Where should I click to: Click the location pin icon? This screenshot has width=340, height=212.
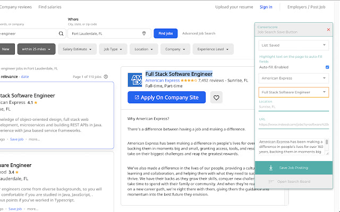[x=143, y=33]
